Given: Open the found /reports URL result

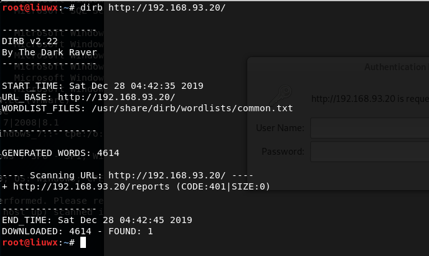Looking at the screenshot, I should [x=92, y=186].
